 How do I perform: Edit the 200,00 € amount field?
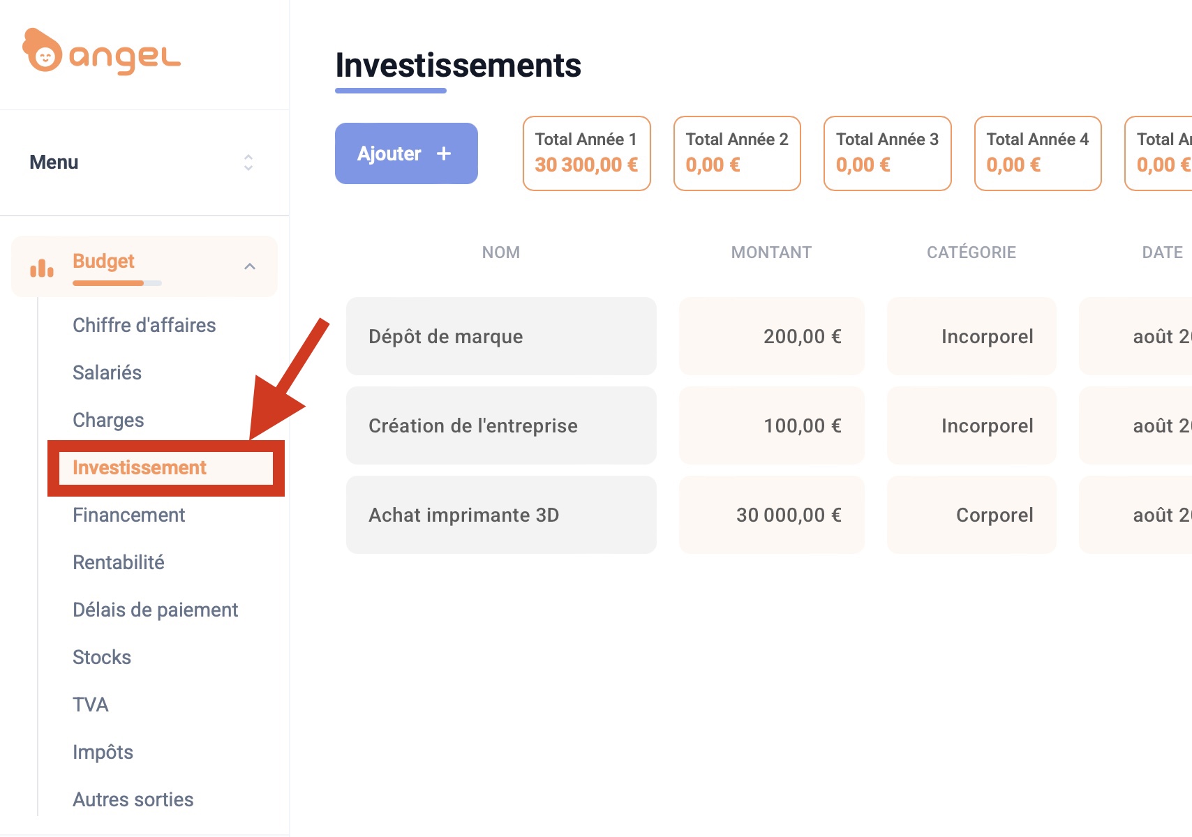coord(772,336)
